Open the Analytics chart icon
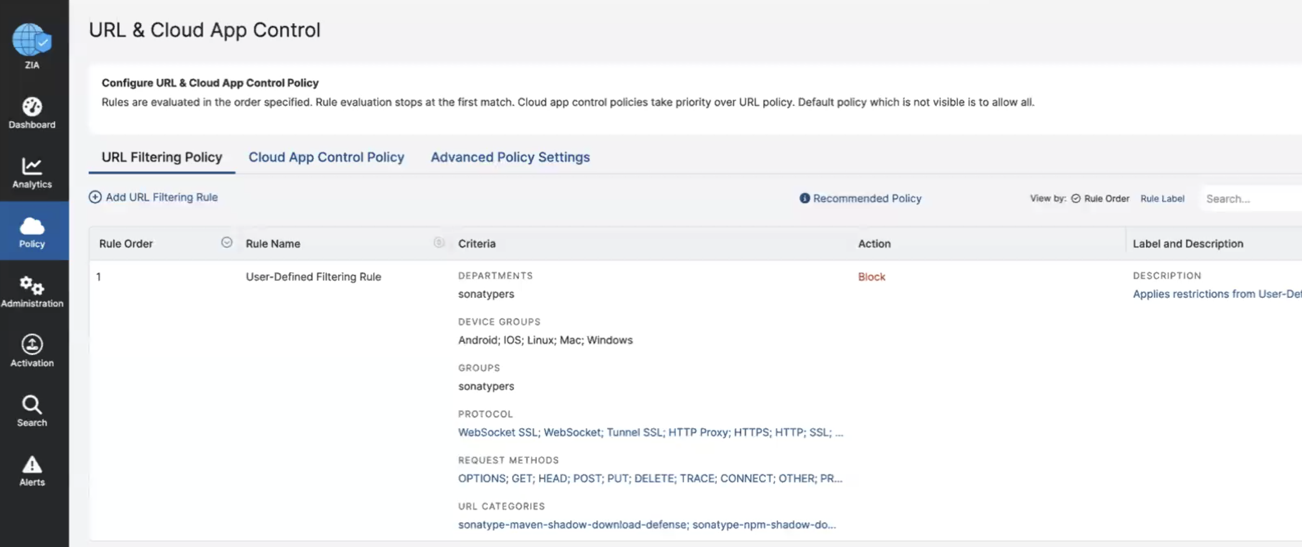The image size is (1302, 547). coord(32,166)
